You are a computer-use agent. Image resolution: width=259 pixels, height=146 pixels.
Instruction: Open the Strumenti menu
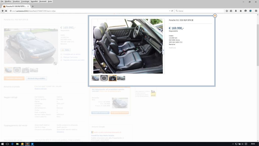(43, 1)
